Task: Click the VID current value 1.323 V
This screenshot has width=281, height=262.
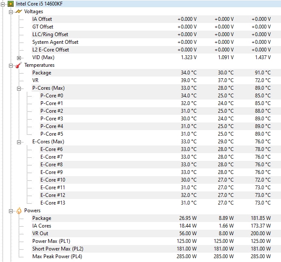Action: [x=189, y=57]
